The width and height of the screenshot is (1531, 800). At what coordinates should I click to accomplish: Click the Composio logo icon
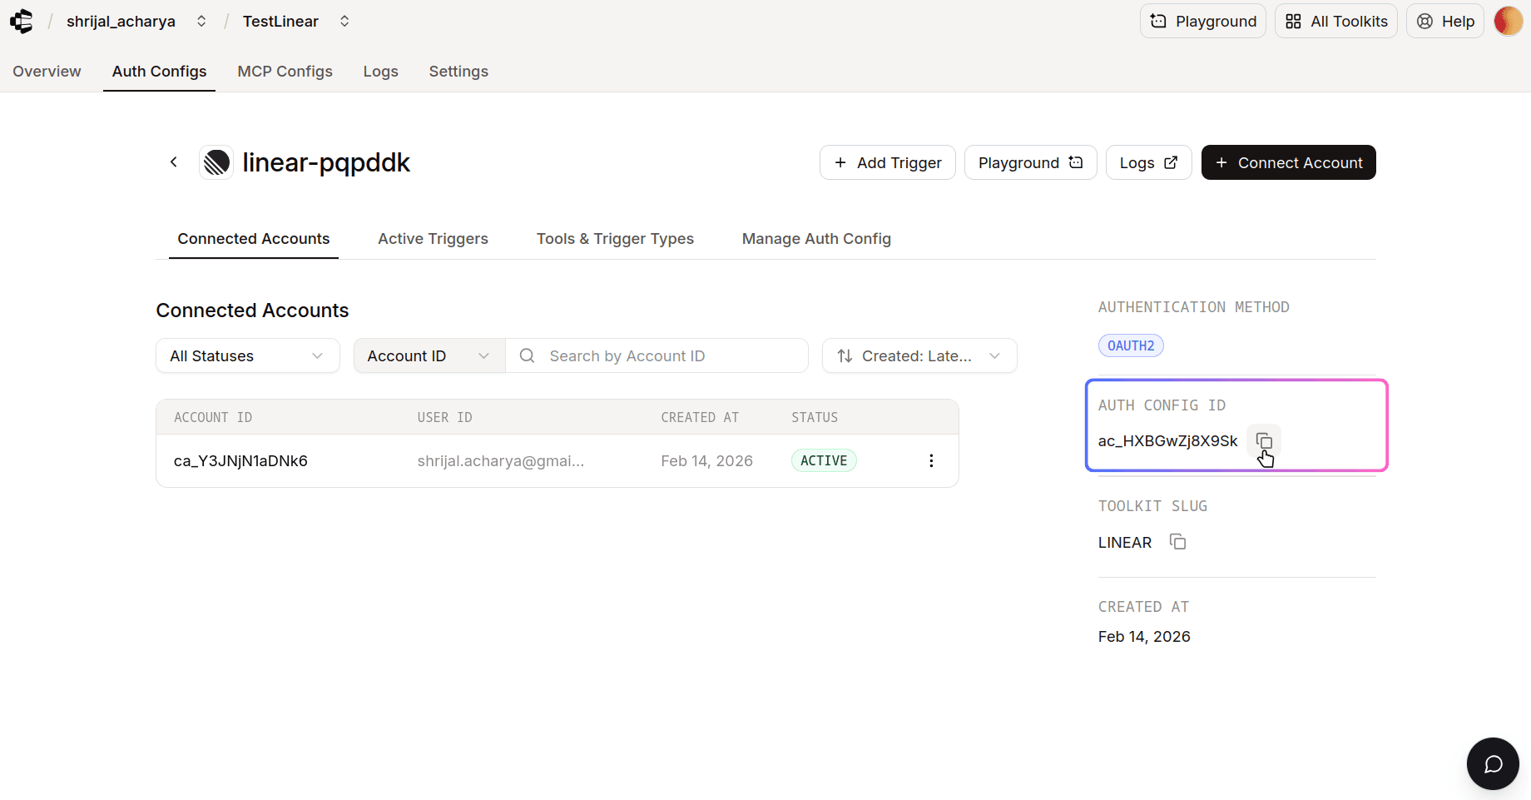pyautogui.click(x=22, y=21)
